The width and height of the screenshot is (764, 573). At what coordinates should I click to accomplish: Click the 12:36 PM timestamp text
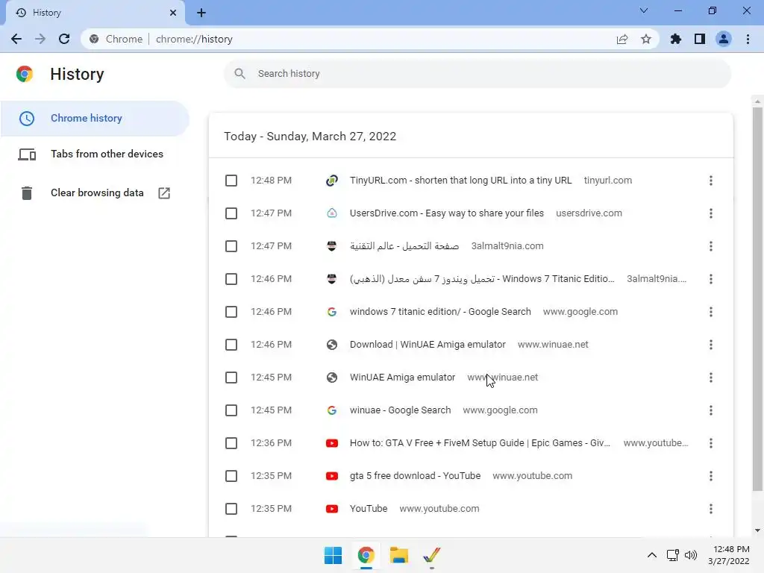coord(271,443)
